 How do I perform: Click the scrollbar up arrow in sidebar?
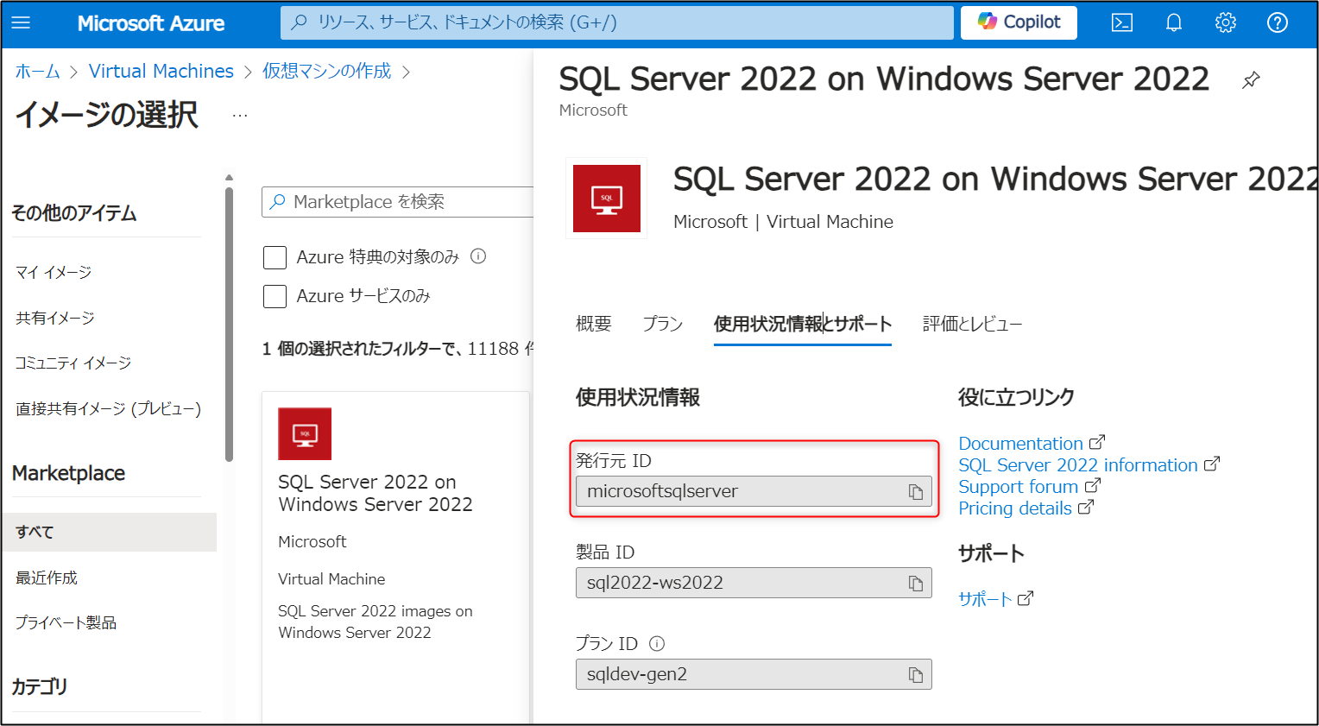(229, 177)
